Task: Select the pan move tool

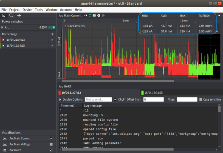Action: (19, 16)
